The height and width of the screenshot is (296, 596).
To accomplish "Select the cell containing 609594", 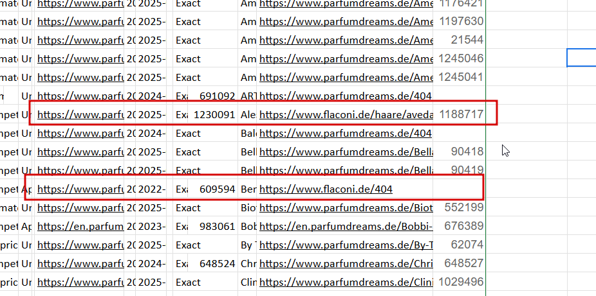I will click(213, 189).
